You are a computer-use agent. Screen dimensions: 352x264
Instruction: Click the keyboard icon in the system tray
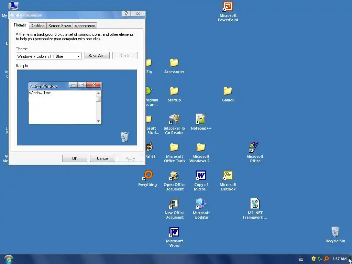(x=301, y=259)
